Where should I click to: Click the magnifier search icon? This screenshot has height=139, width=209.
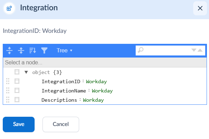(x=140, y=50)
